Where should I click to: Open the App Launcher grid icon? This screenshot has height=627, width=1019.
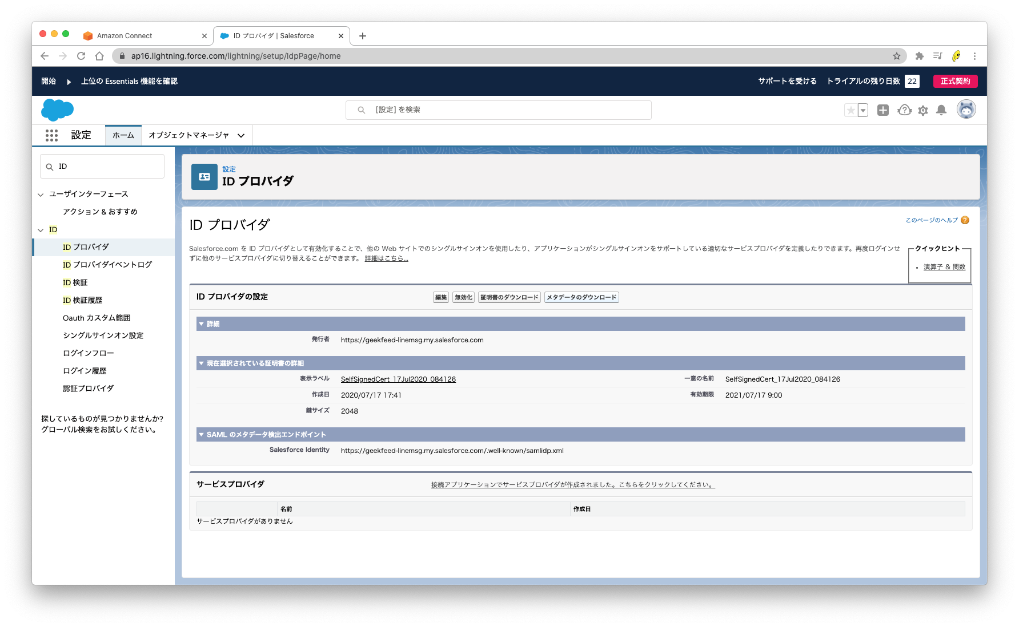click(x=51, y=135)
